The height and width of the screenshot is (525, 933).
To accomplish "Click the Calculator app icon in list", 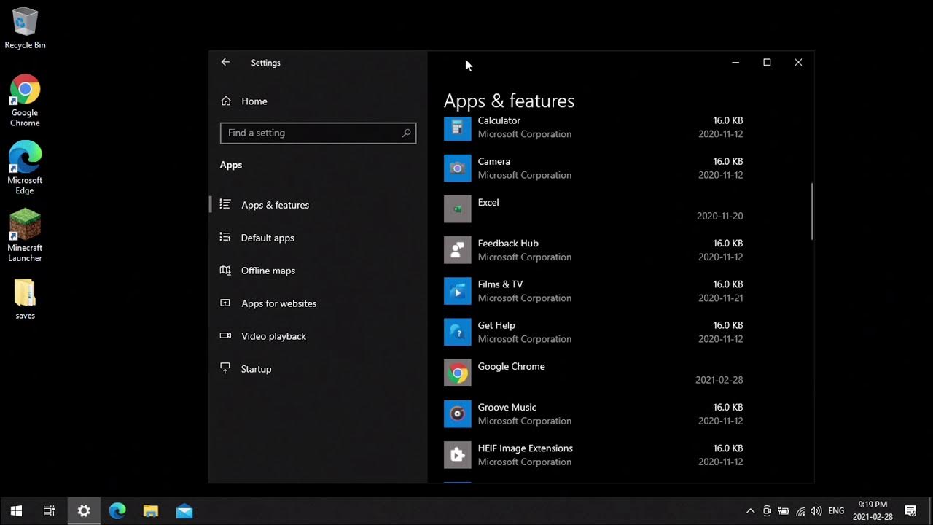I will [457, 128].
